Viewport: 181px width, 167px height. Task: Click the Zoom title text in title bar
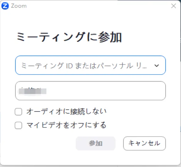tap(19, 6)
